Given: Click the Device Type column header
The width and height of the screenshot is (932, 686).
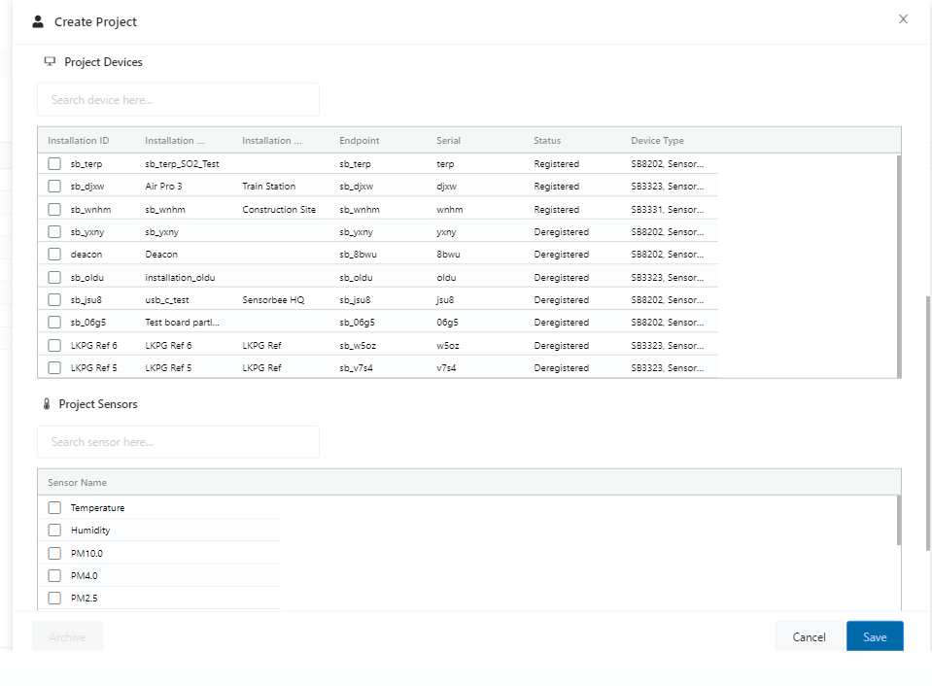Looking at the screenshot, I should coord(657,140).
